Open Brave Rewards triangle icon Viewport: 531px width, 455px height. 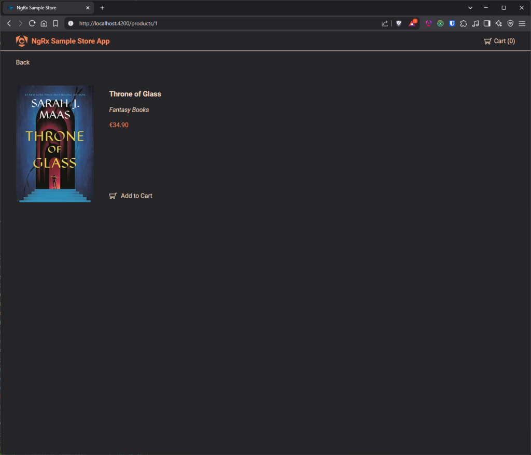tap(412, 23)
